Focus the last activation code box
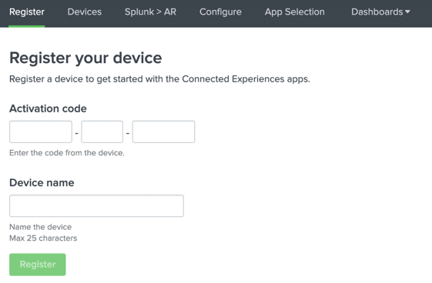Screen dimensions: 432x283 click(164, 132)
